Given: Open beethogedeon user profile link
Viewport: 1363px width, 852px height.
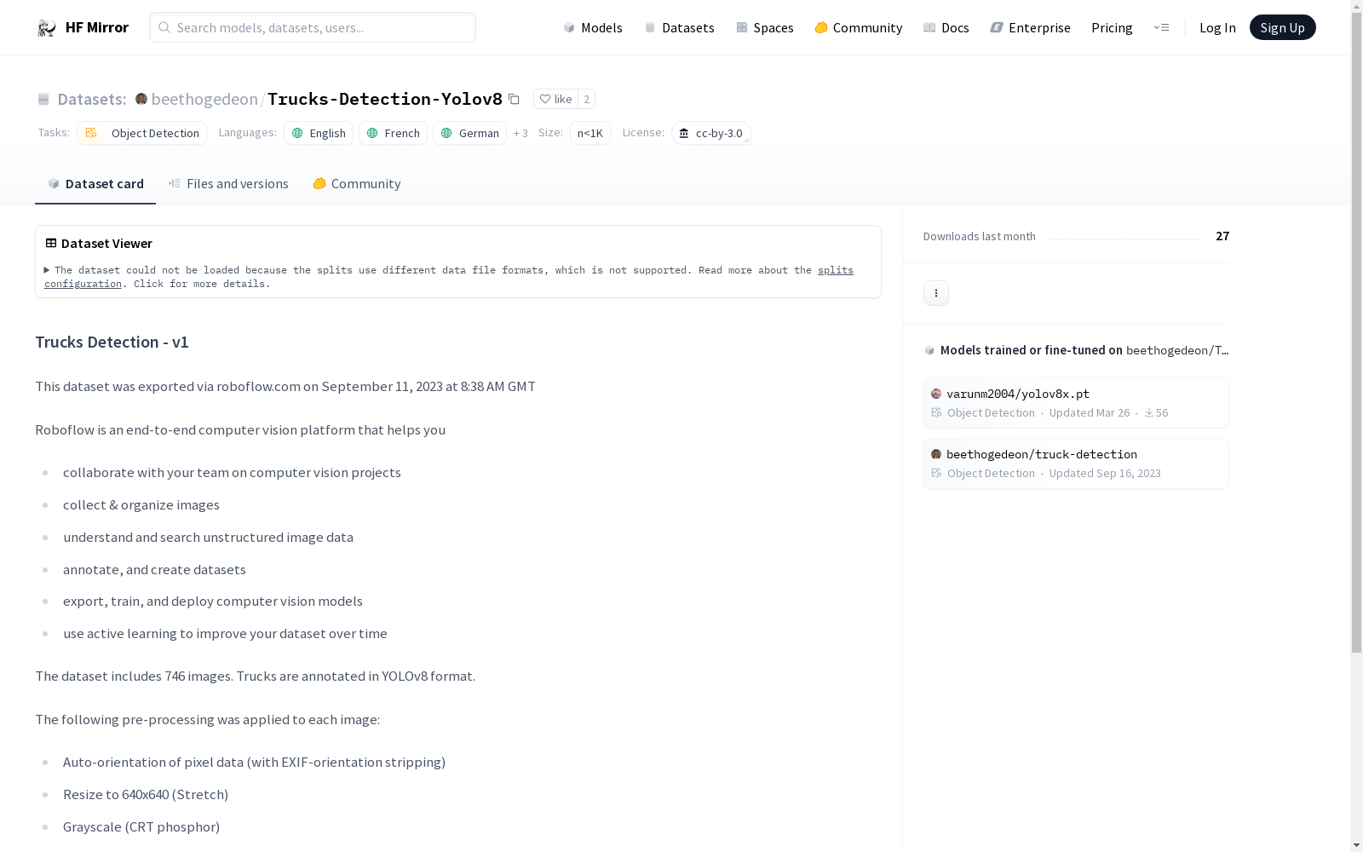Looking at the screenshot, I should 204,99.
